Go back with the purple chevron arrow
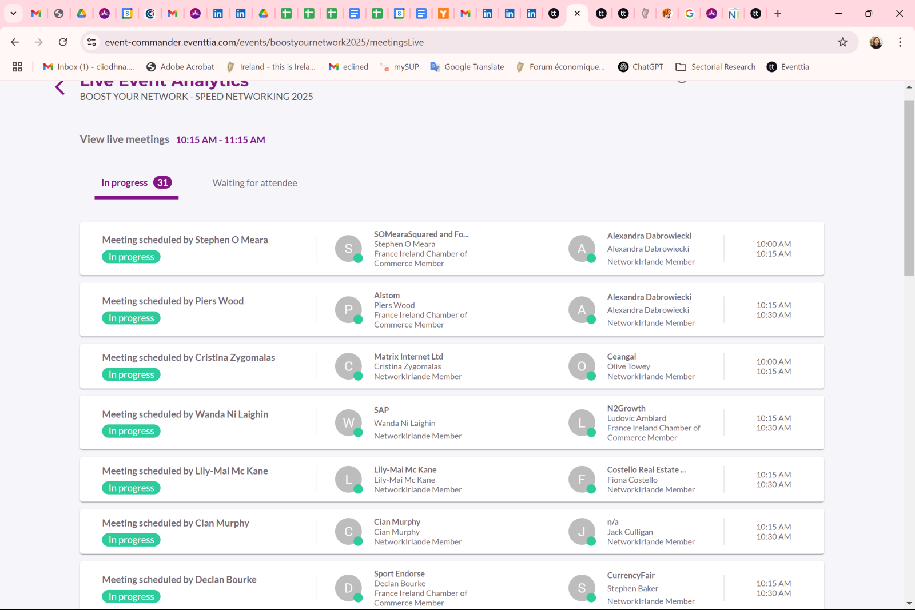Viewport: 915px width, 610px height. click(60, 87)
